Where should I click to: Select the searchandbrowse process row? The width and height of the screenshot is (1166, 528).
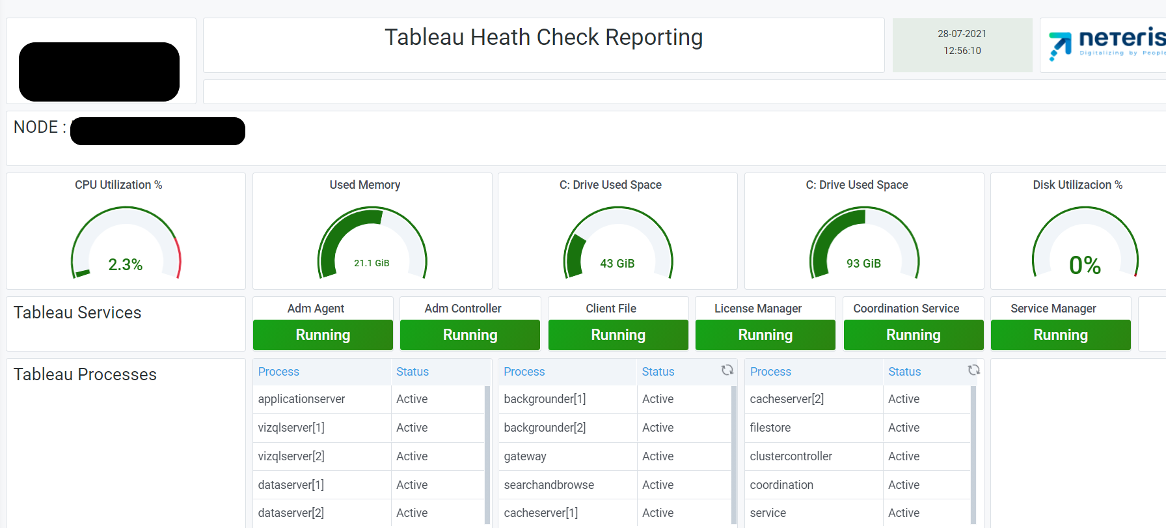coord(614,485)
